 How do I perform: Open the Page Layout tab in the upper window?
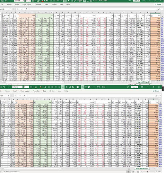click(x=27, y=4)
